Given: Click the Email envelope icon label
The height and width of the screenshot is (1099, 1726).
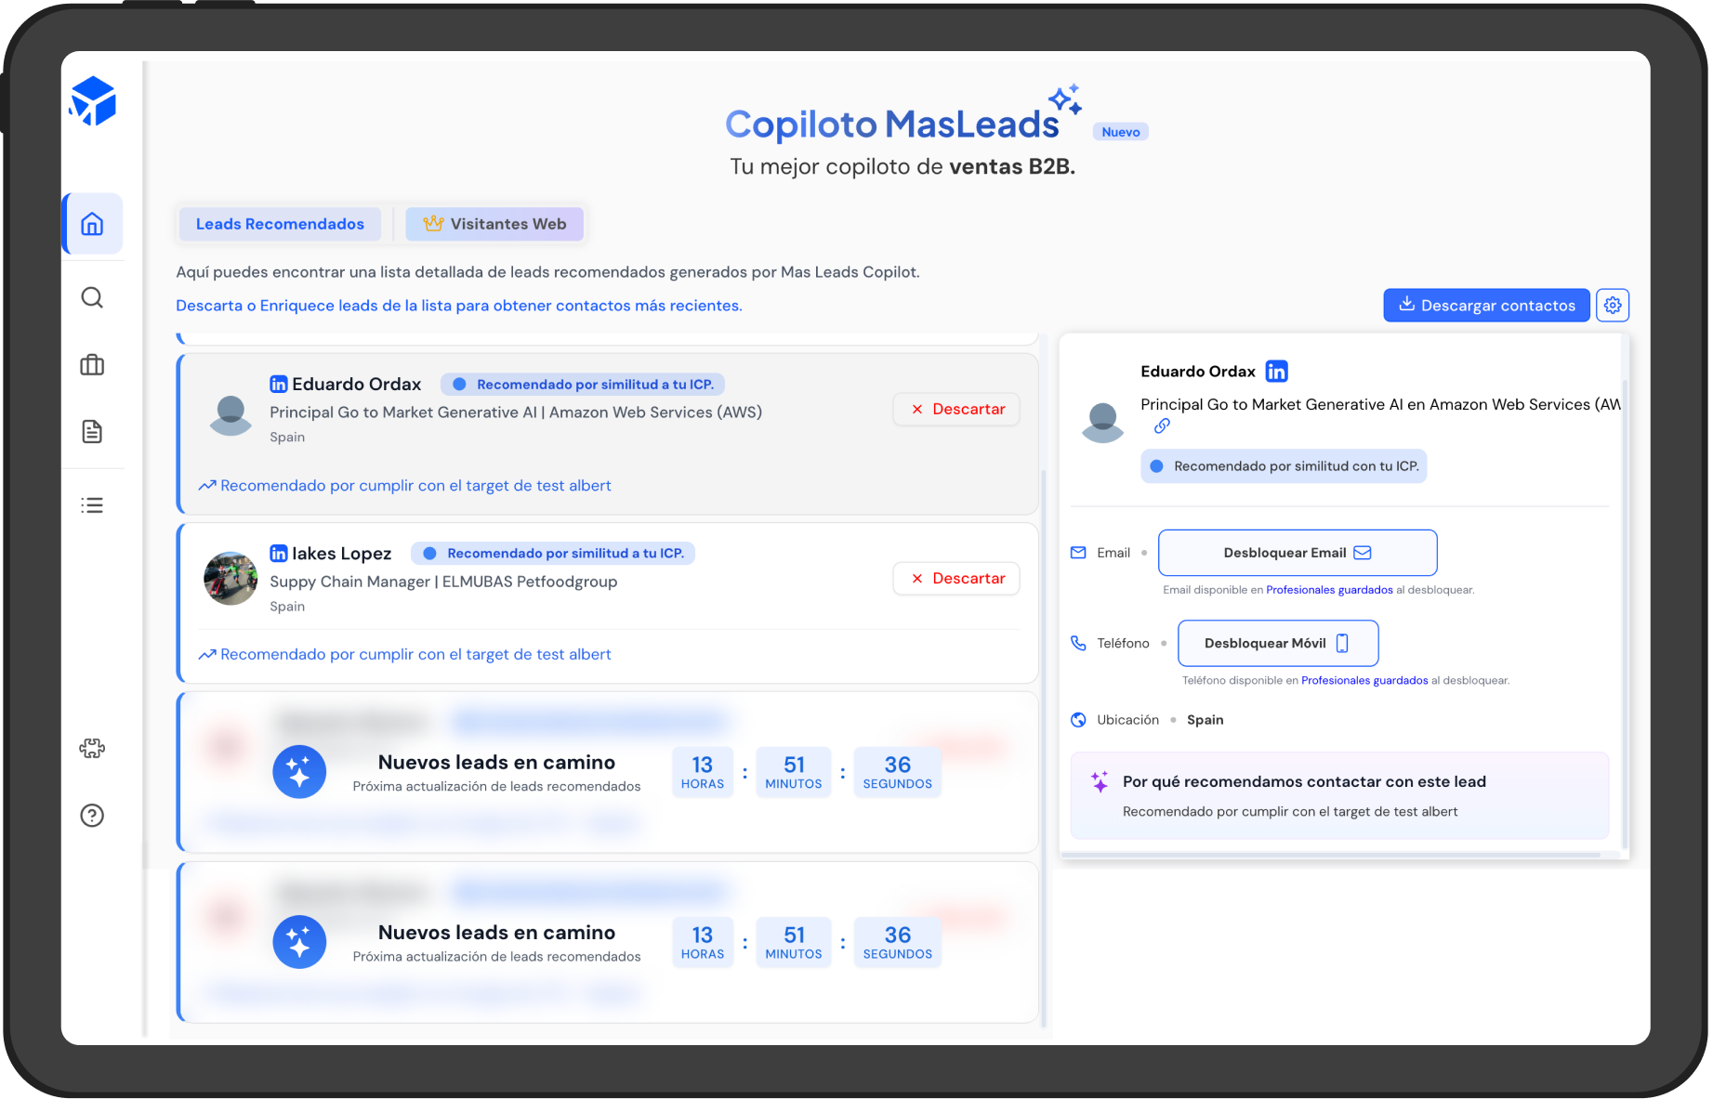Looking at the screenshot, I should coord(1078,553).
